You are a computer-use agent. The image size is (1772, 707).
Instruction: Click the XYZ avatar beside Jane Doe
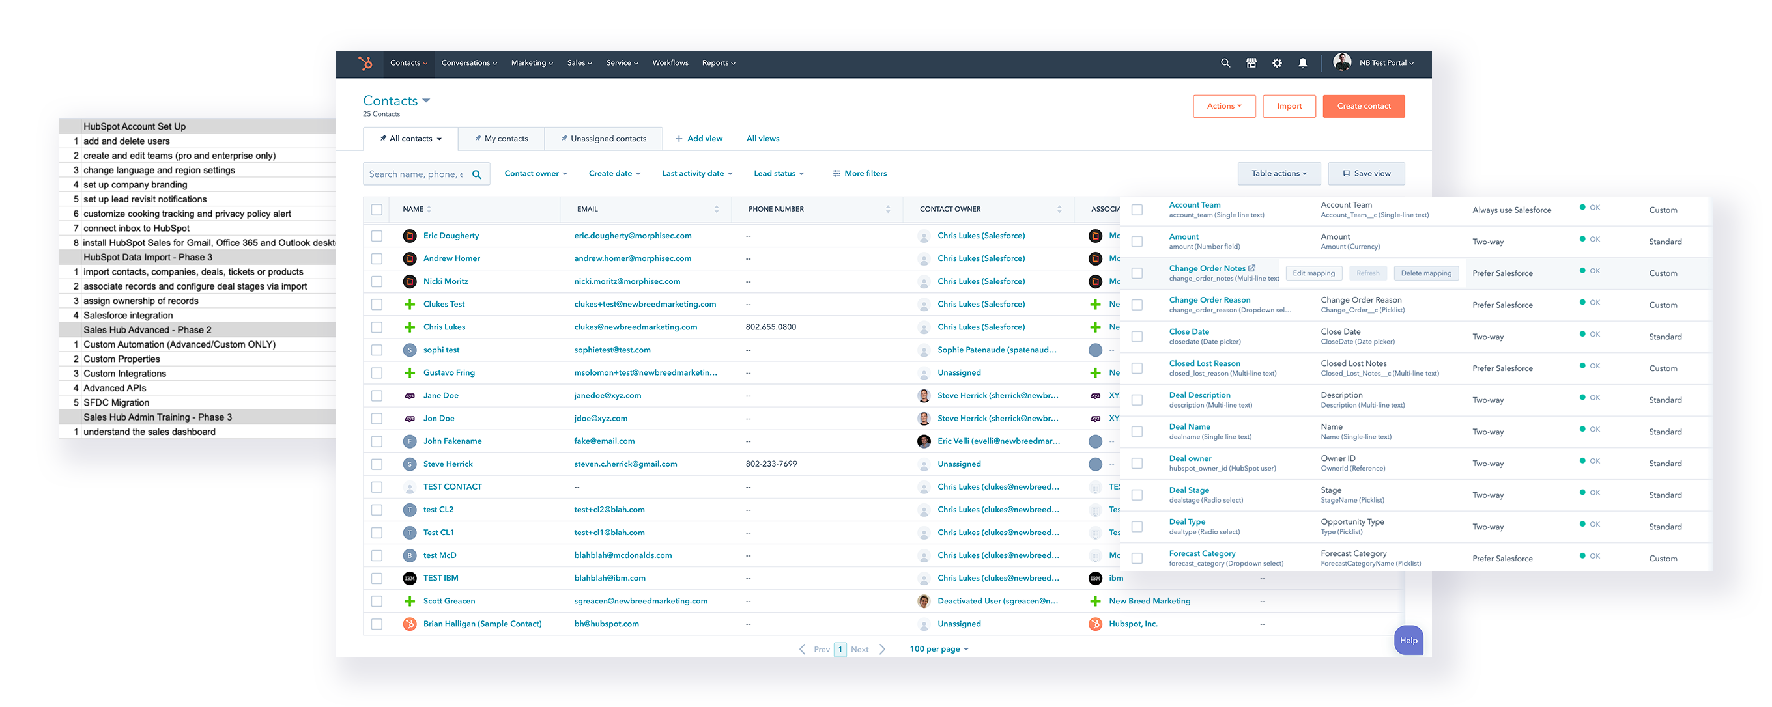(409, 396)
